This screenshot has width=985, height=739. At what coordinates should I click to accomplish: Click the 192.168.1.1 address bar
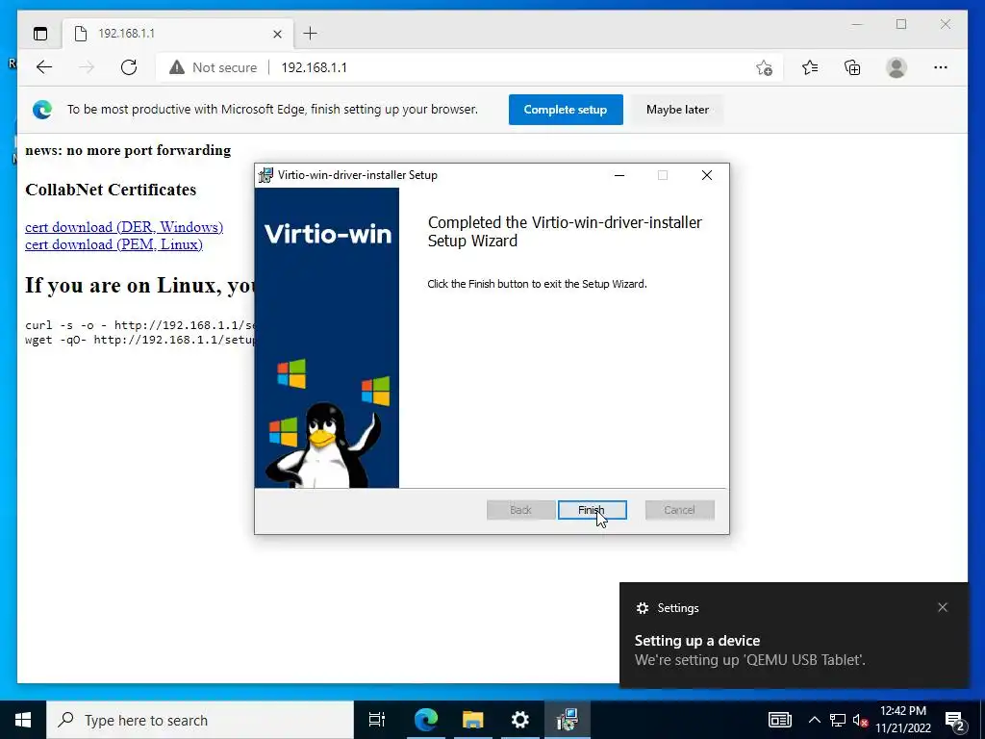(x=467, y=67)
